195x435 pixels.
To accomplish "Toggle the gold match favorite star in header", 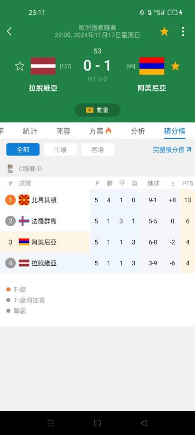I will coord(164,31).
